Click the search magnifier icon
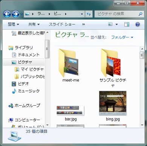Screen dimensions: 147x146 pos(141,14)
